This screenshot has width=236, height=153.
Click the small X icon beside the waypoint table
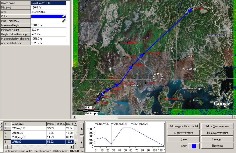point(2,129)
